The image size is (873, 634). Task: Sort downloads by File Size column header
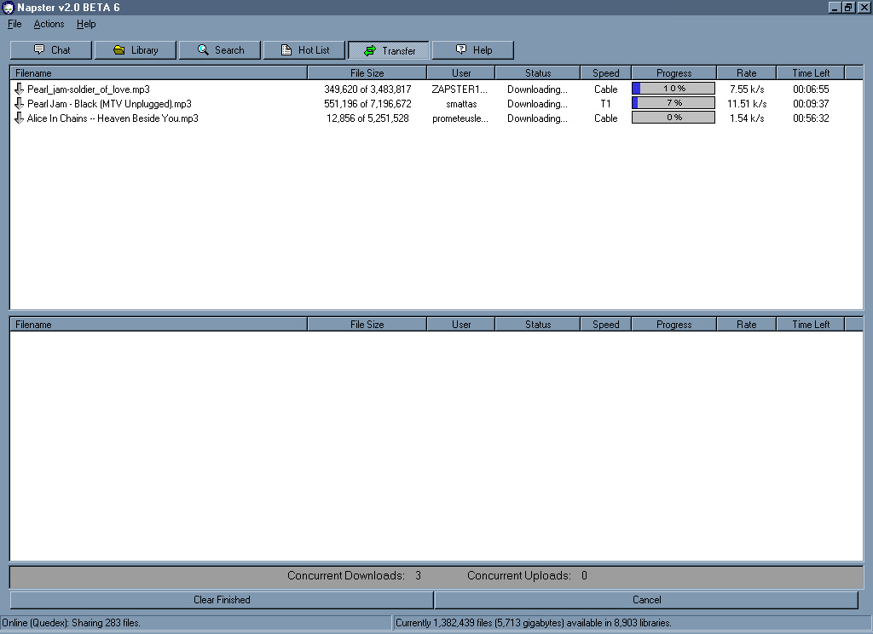pos(367,73)
